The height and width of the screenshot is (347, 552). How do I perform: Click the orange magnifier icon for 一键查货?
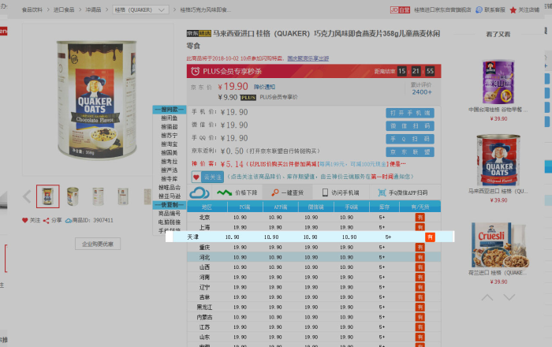pos(275,192)
